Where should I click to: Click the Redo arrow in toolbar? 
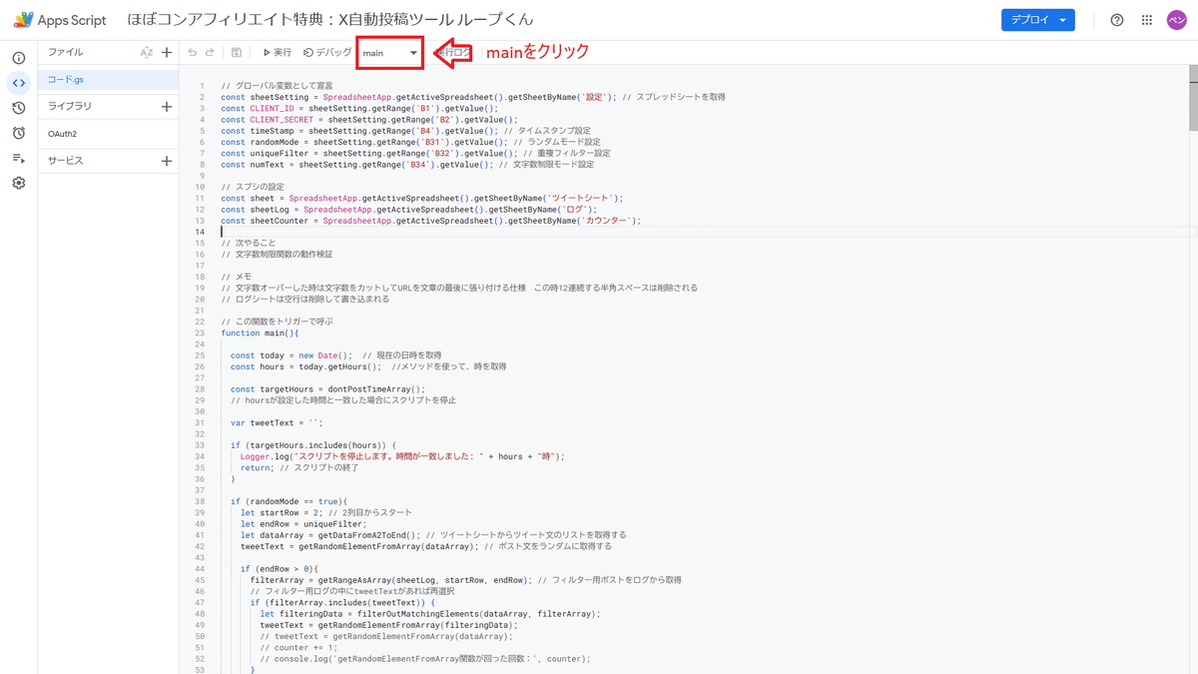[x=210, y=53]
